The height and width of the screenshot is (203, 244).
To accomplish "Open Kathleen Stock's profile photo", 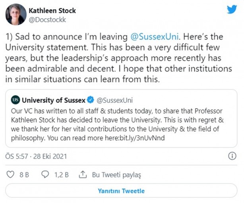I will point(15,15).
